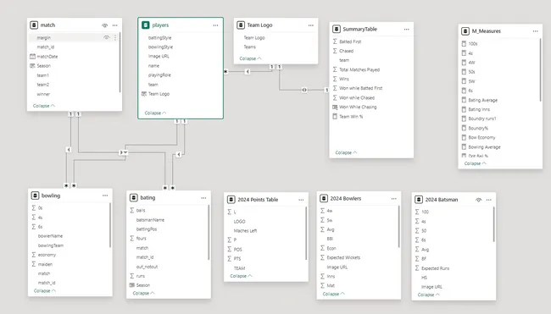
Task: Select Expected Runs in 2024 Batsman
Action: coord(436,268)
